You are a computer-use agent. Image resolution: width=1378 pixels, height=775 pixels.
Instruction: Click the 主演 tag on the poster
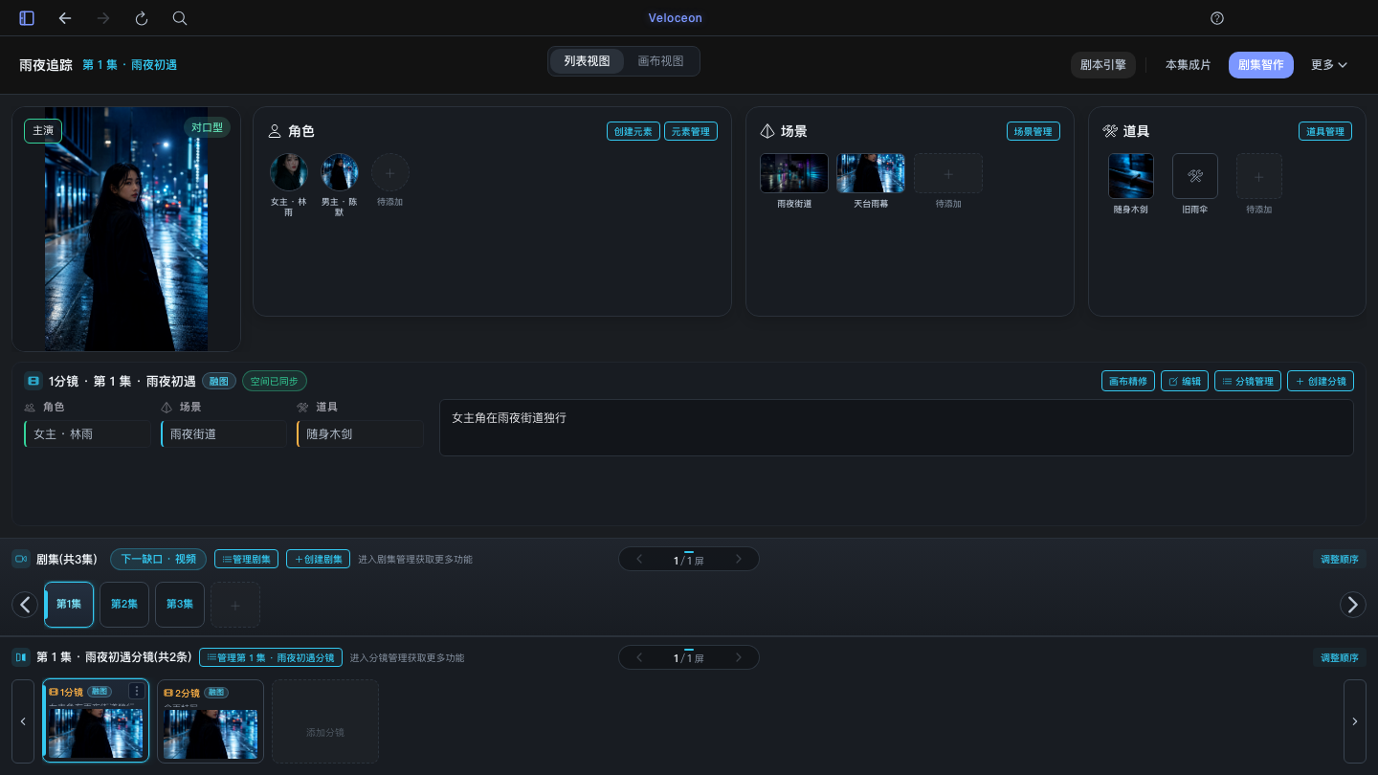click(43, 131)
